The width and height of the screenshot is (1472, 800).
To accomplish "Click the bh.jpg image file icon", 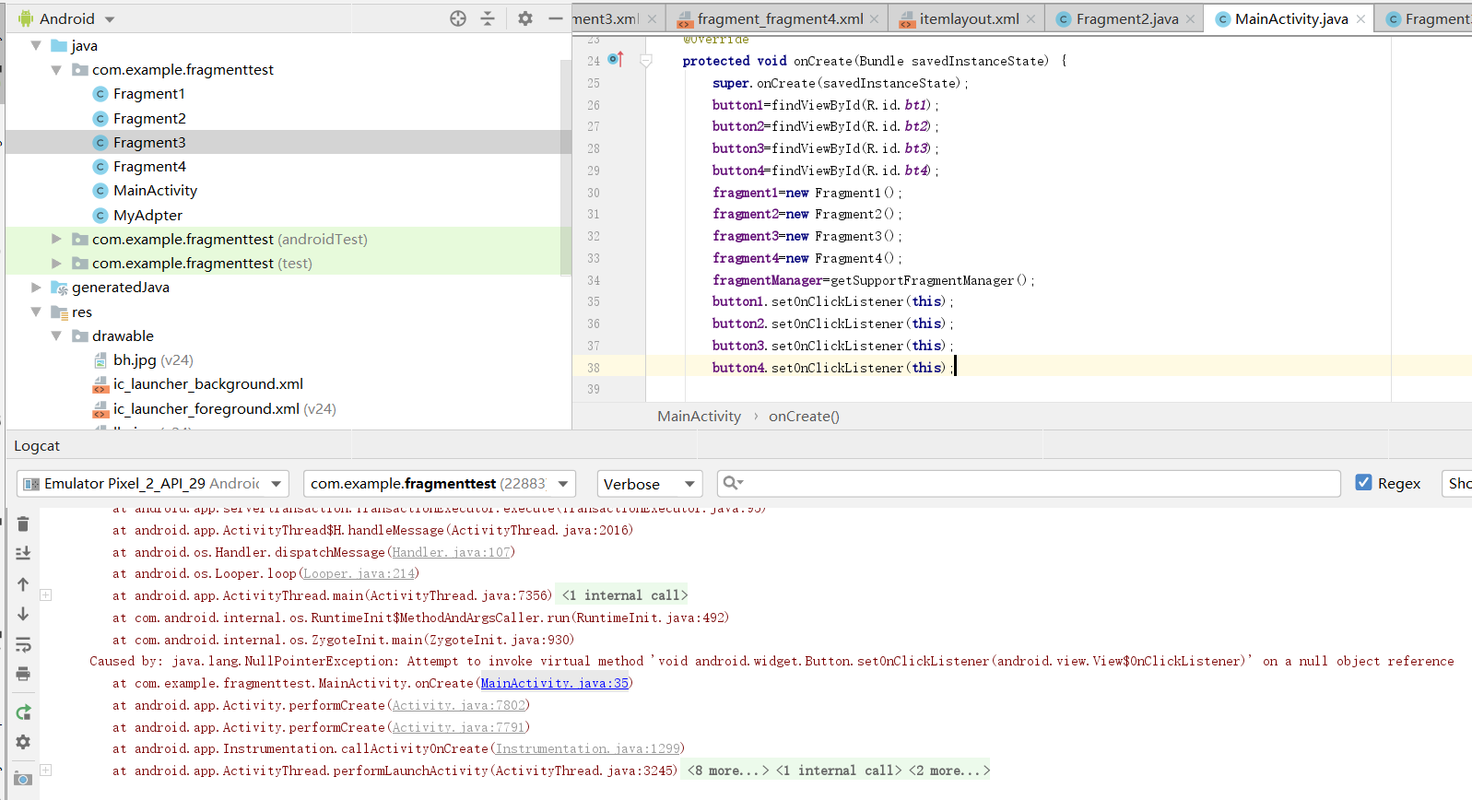I will pyautogui.click(x=100, y=360).
